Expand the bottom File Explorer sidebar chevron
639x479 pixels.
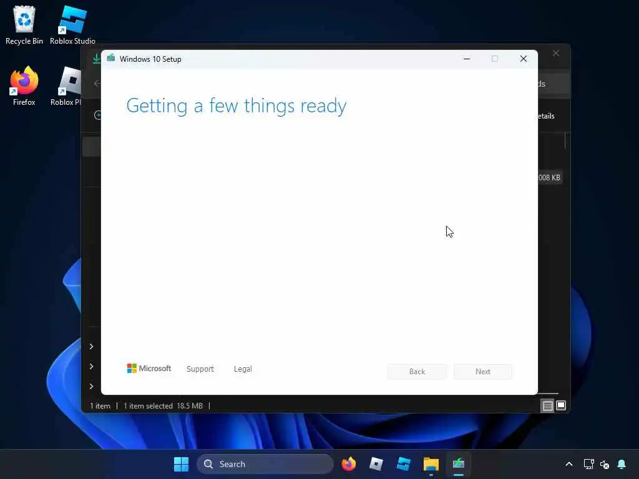pos(91,386)
